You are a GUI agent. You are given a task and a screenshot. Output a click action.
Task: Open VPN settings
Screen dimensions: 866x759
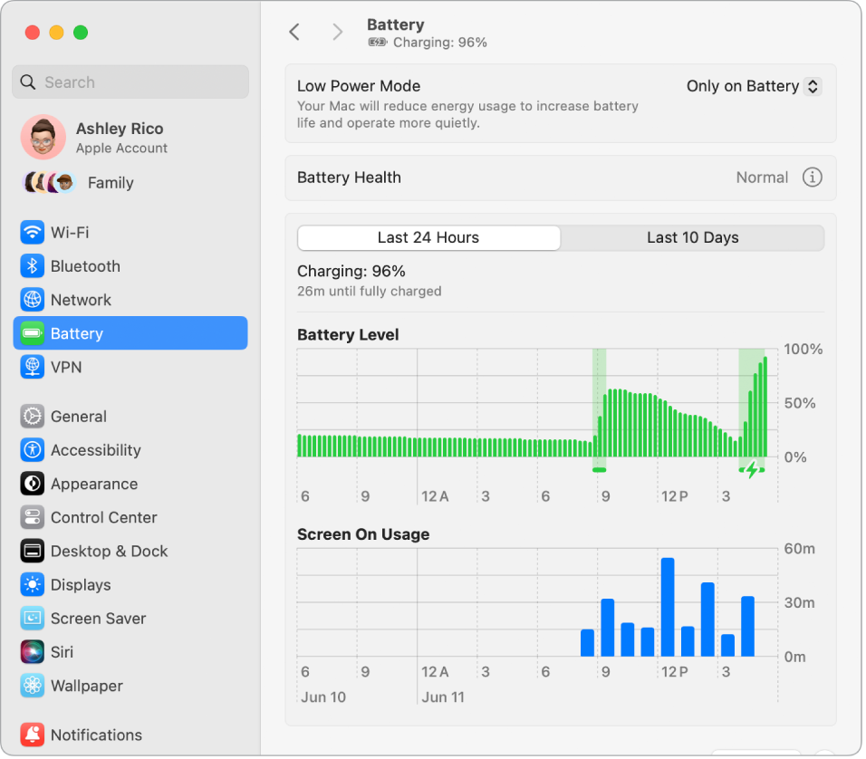click(x=33, y=366)
